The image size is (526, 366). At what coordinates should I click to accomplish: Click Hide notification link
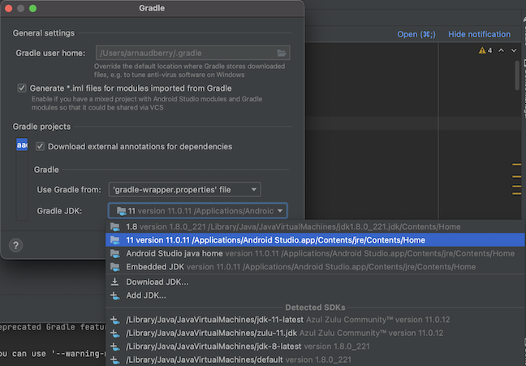pyautogui.click(x=479, y=35)
